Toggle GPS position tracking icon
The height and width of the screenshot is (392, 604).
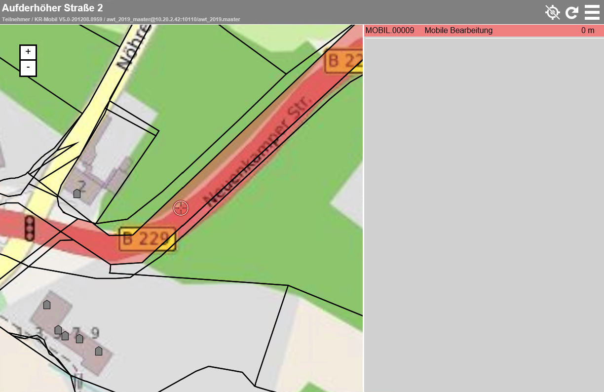pyautogui.click(x=552, y=12)
